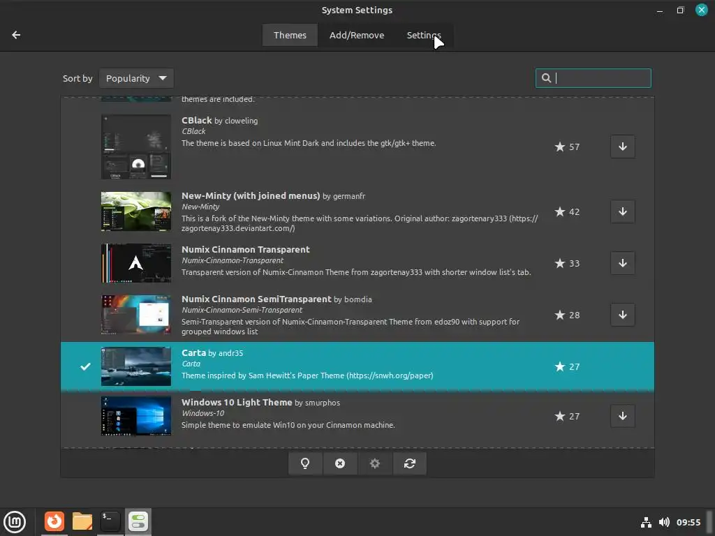The height and width of the screenshot is (536, 715).
Task: Click the 28 star score icon
Action: coord(567,315)
